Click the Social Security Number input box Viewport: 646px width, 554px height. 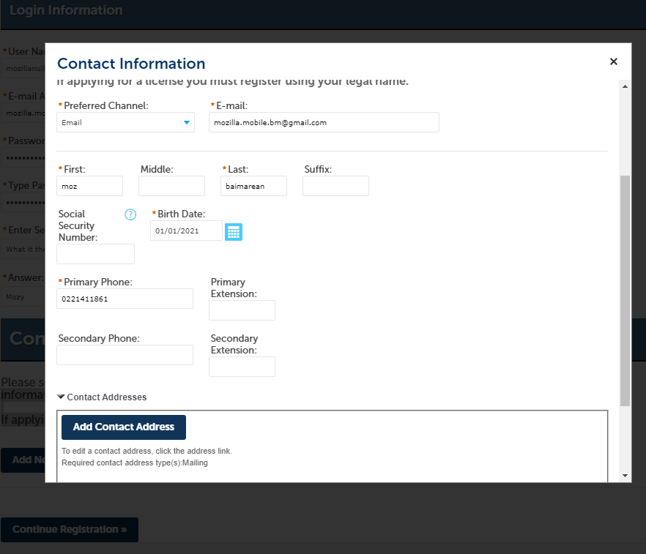95,254
